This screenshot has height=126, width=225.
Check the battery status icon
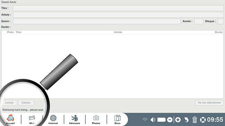tap(162, 119)
